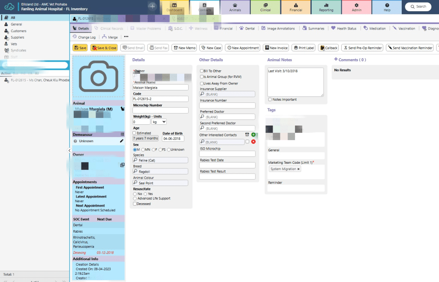Click the pencil icon beside Unknown demeanour
439x282 pixels.
pos(122,141)
